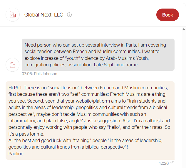Select the sender avatar beside Phil's message
The height and width of the screenshot is (168, 186).
coord(13,65)
